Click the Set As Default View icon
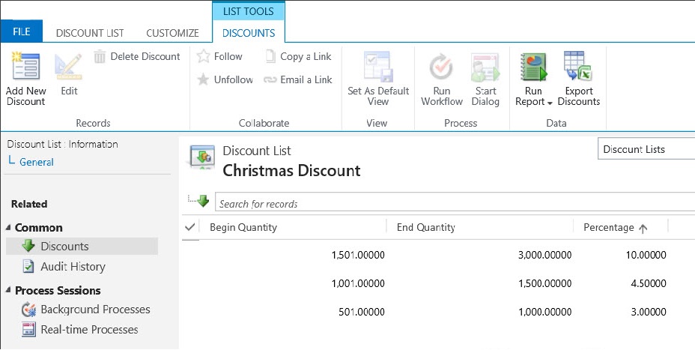Screen dimensions: 695x350 [378, 67]
